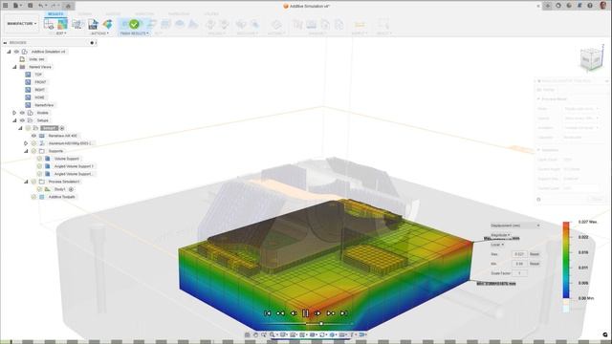Open the Magnitude component dropdown

pyautogui.click(x=500, y=235)
